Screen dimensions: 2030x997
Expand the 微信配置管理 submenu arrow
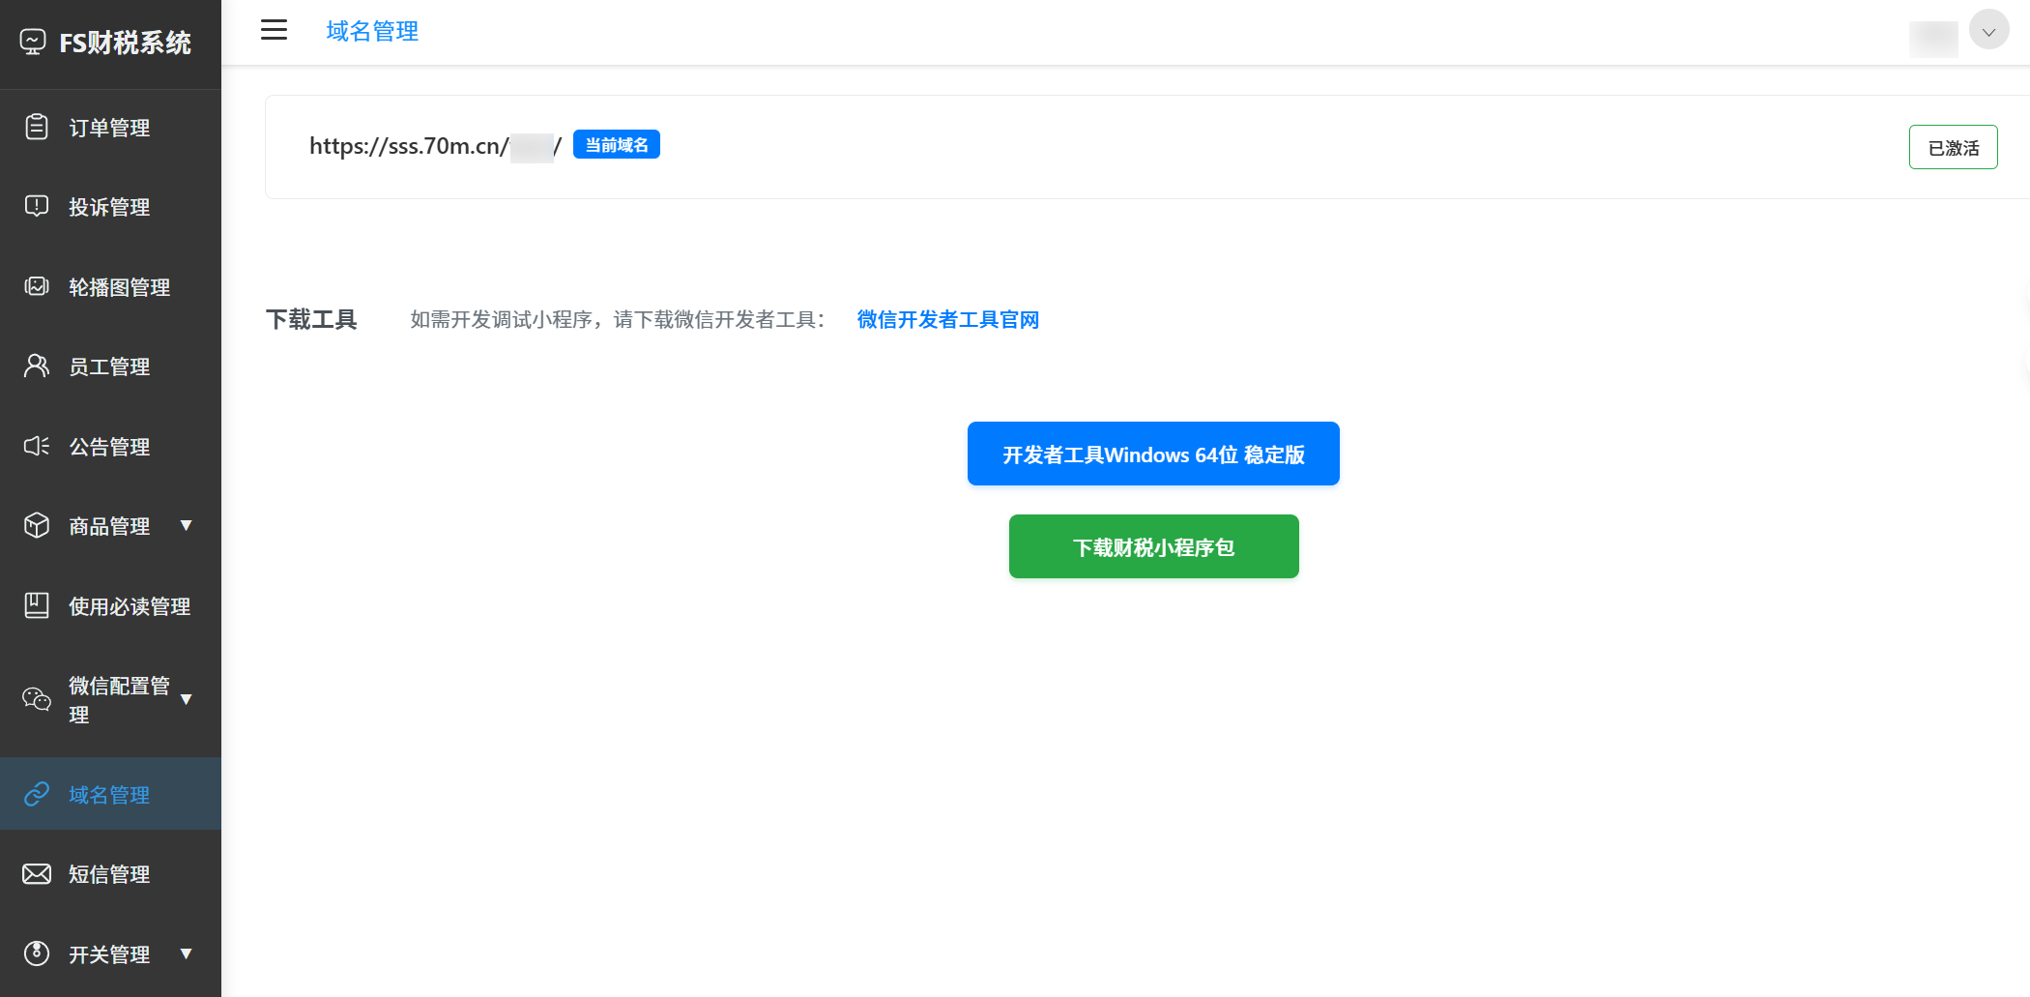(x=187, y=699)
